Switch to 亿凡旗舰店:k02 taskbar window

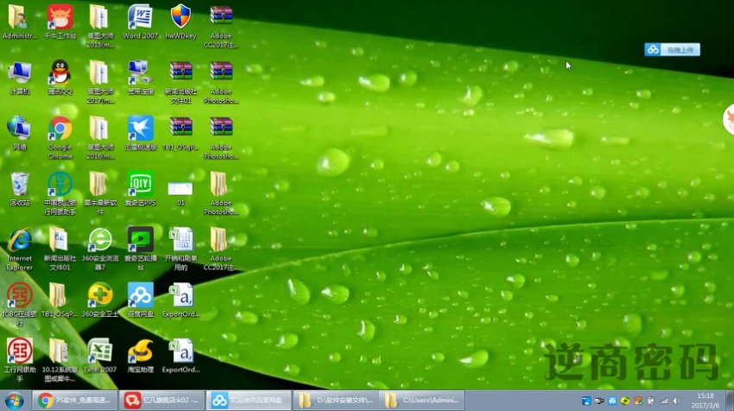(x=162, y=401)
